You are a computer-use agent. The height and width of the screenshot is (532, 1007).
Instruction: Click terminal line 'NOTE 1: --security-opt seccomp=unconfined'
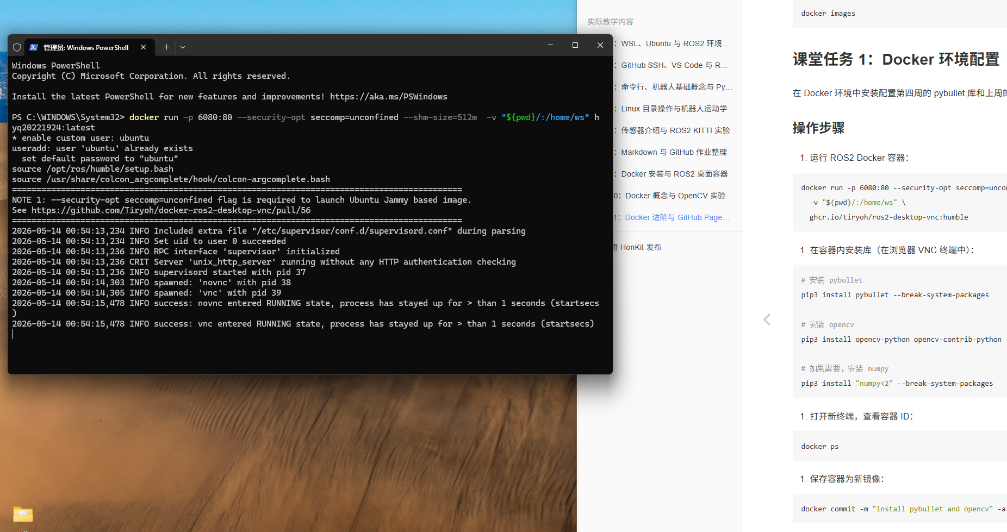pyautogui.click(x=241, y=200)
